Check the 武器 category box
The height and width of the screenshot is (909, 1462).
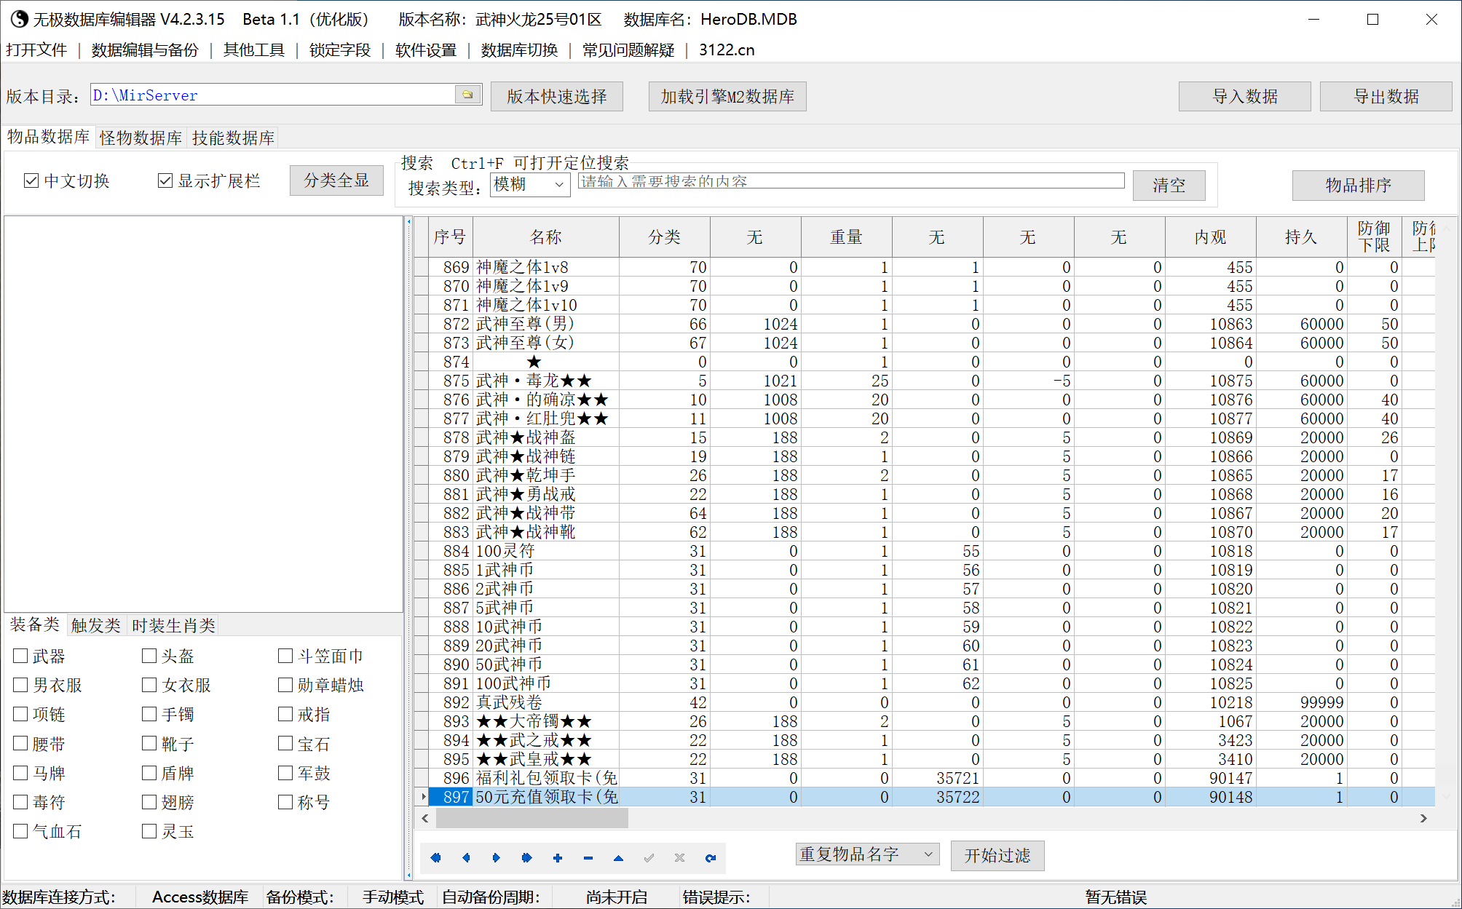click(21, 656)
